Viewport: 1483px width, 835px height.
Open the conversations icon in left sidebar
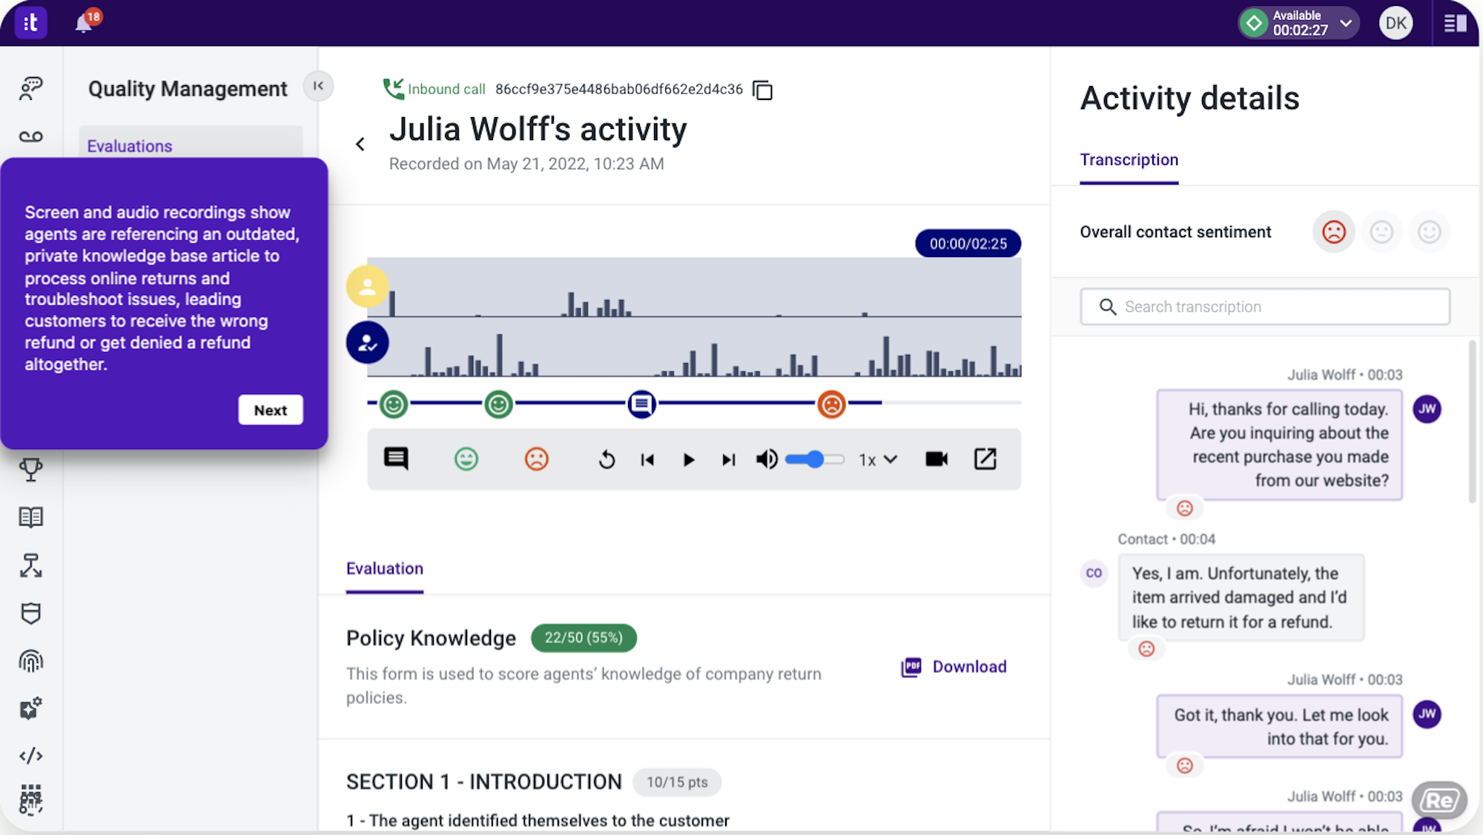[30, 87]
